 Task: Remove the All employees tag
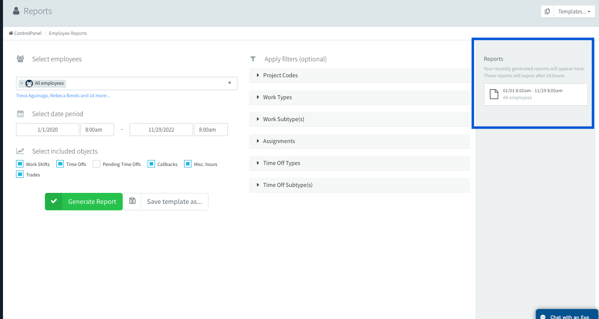21,83
